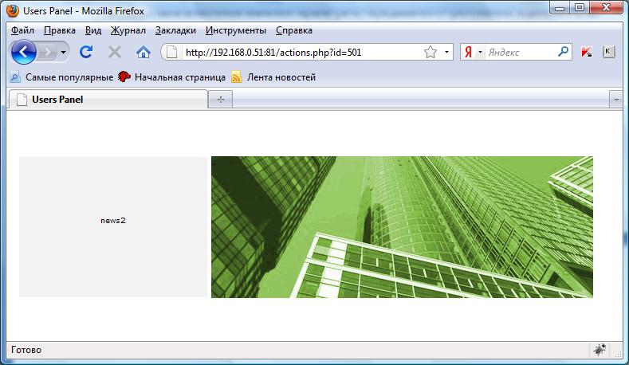Screen dimensions: 629x365
Task: Maximize the Firefox window
Action: [580, 8]
